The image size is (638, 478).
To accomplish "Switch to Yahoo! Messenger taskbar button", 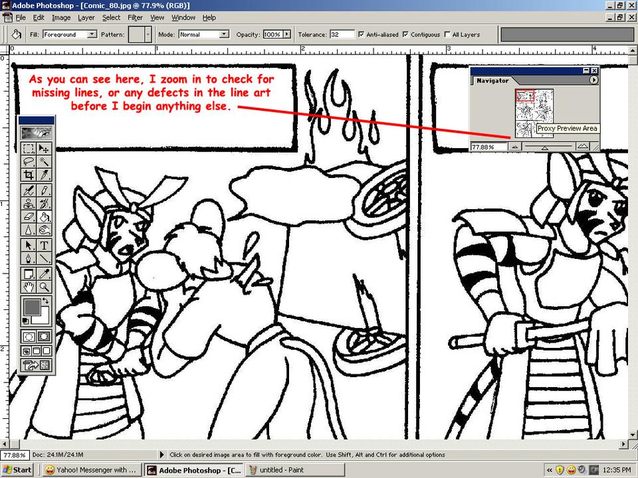I will pos(92,470).
